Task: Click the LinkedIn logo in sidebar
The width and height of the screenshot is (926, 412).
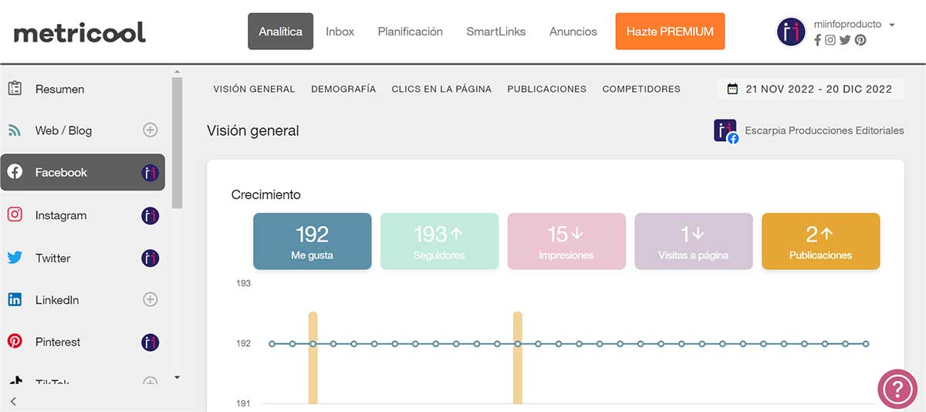Action: (x=15, y=299)
